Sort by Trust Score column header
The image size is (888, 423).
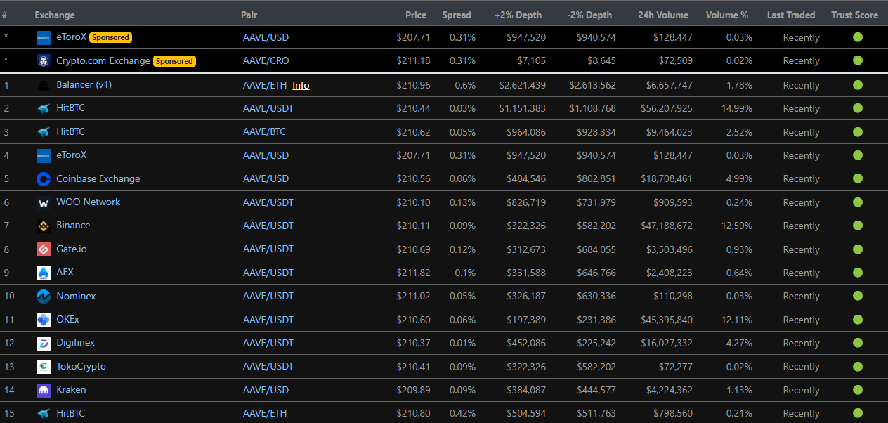click(854, 15)
